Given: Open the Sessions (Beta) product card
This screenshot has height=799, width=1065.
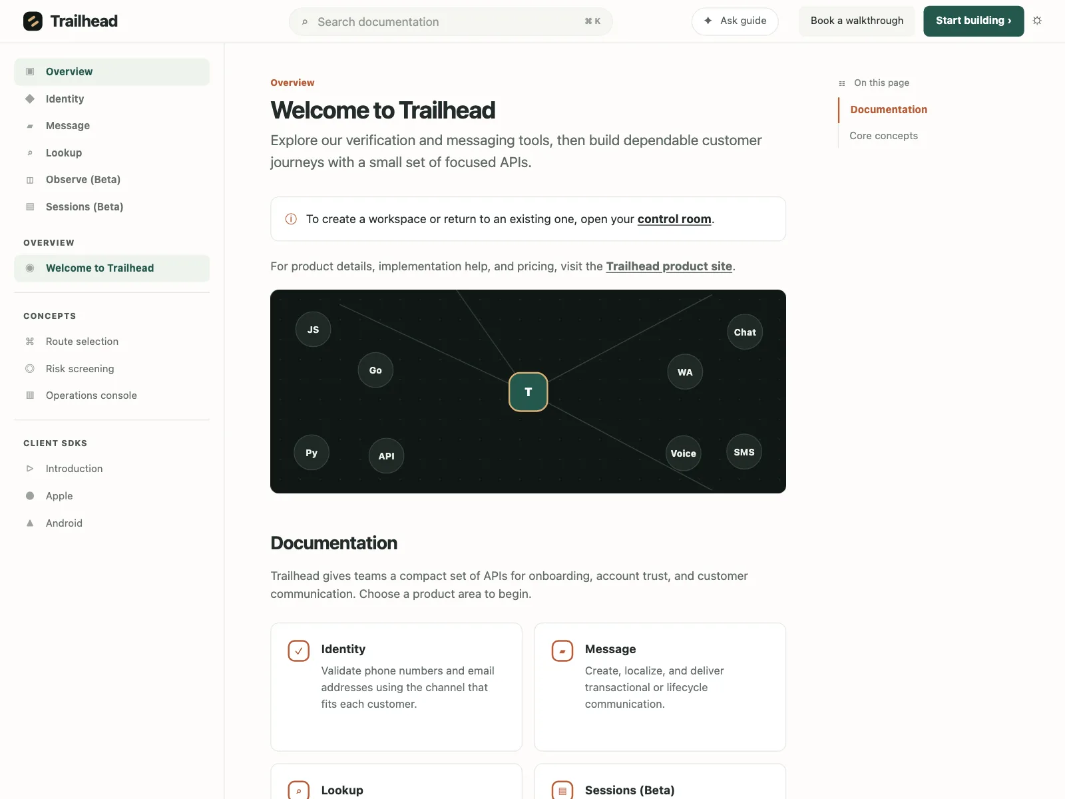Looking at the screenshot, I should (660, 782).
